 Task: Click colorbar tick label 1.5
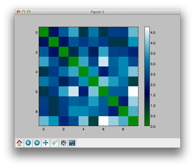click(153, 95)
